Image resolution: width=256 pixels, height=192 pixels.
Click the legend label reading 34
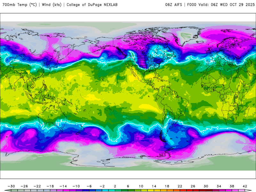(219, 186)
